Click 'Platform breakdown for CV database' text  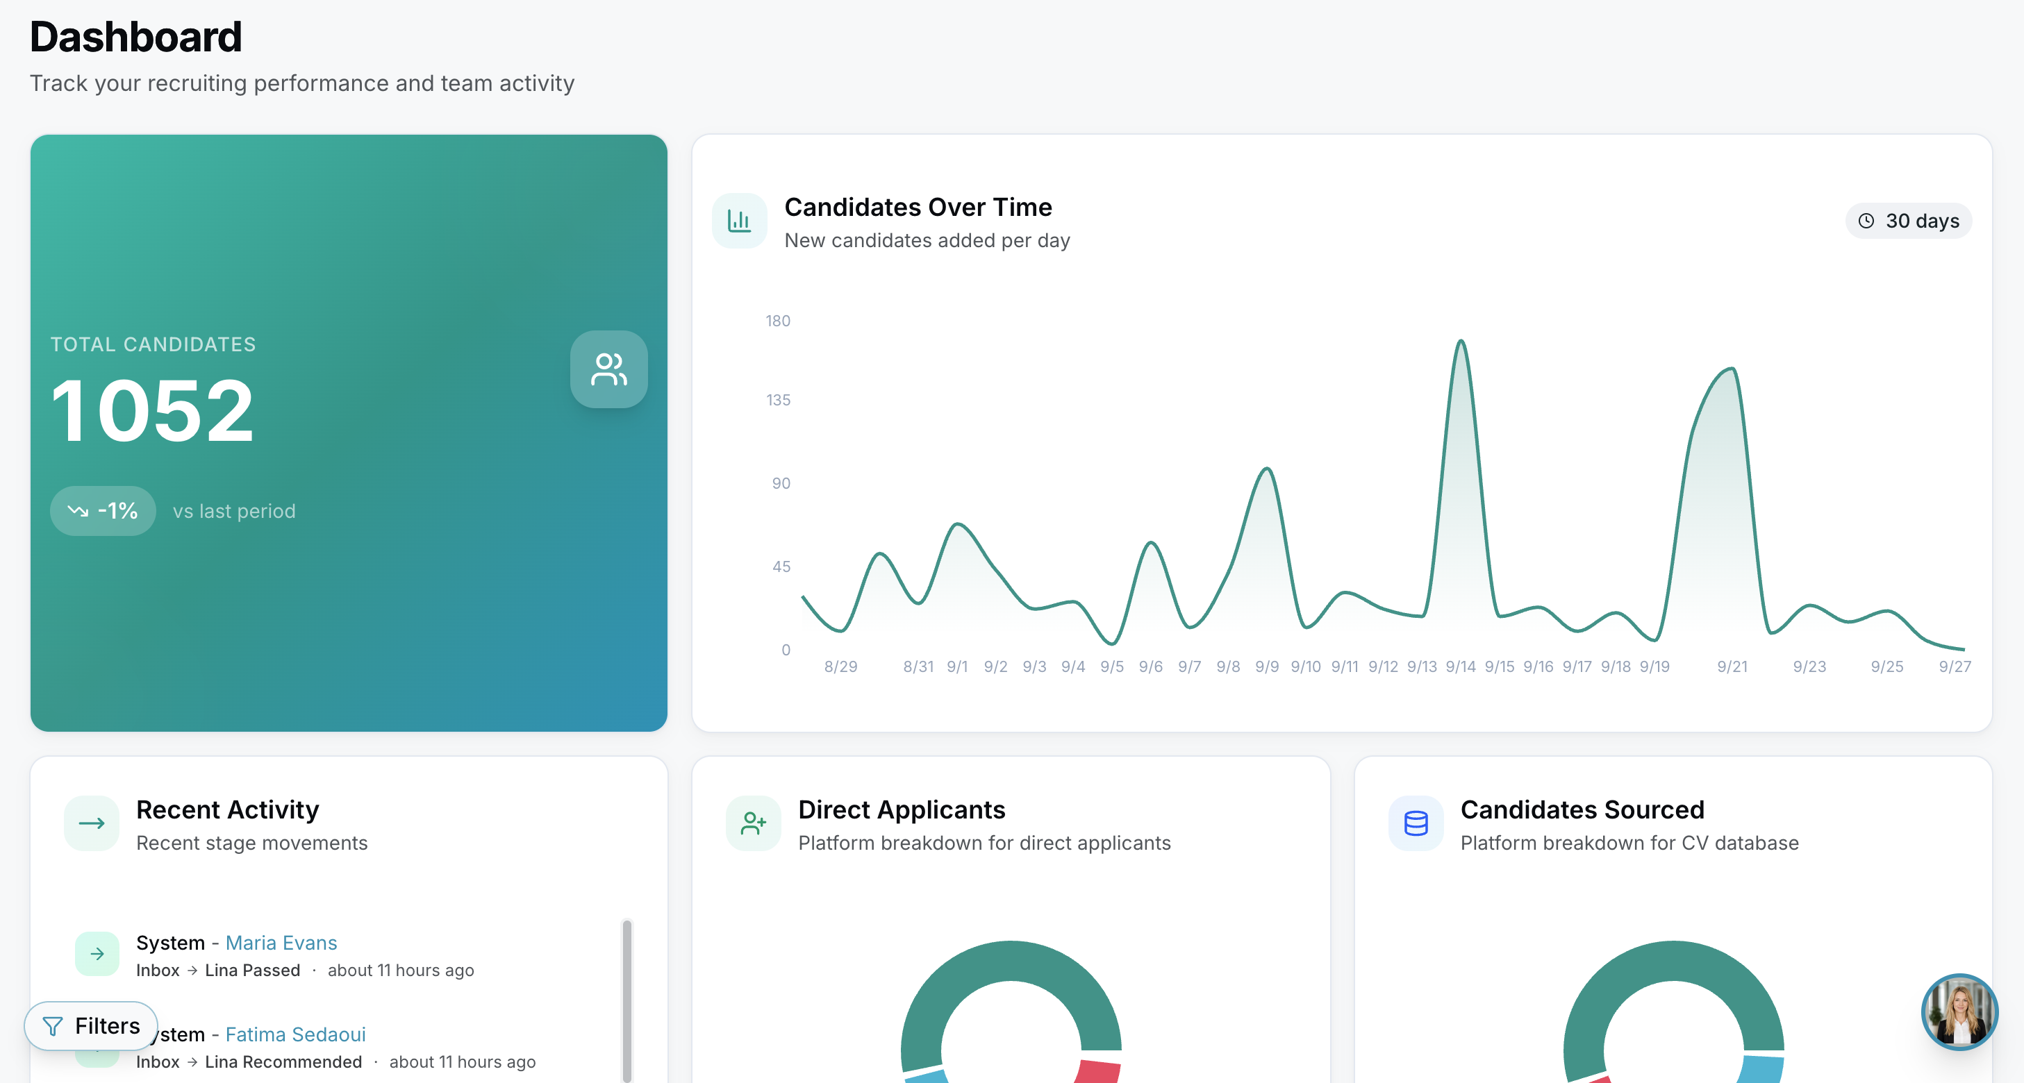pyautogui.click(x=1629, y=843)
